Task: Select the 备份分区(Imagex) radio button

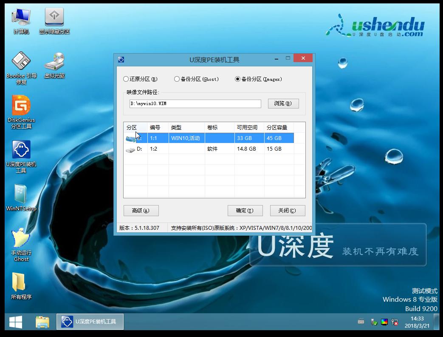Action: pyautogui.click(x=258, y=79)
